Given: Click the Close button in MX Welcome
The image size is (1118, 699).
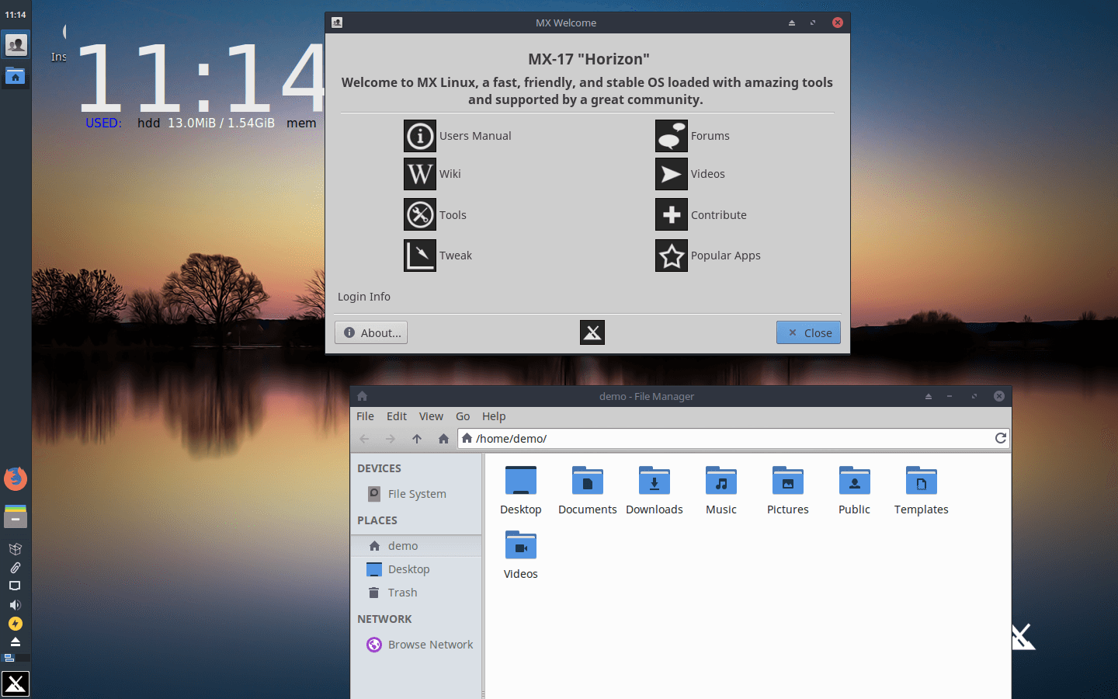Looking at the screenshot, I should pos(808,332).
